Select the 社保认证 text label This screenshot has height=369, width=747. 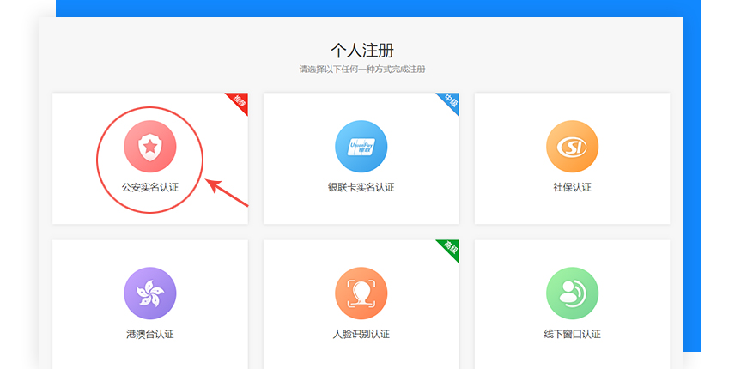pyautogui.click(x=572, y=187)
